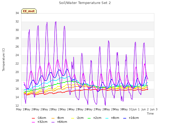Image resolution: width=170 pixels, height=127 pixels.
Task: Select the +32cm legend entry
Action: 40,122
